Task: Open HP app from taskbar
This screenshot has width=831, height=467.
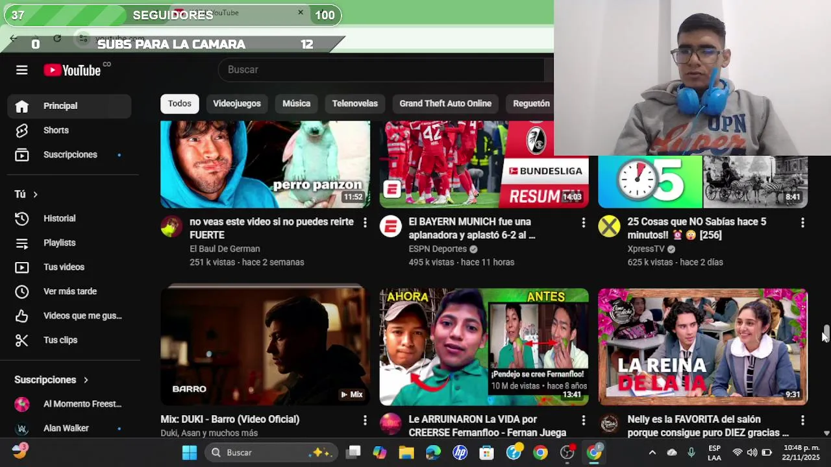Action: tap(460, 452)
